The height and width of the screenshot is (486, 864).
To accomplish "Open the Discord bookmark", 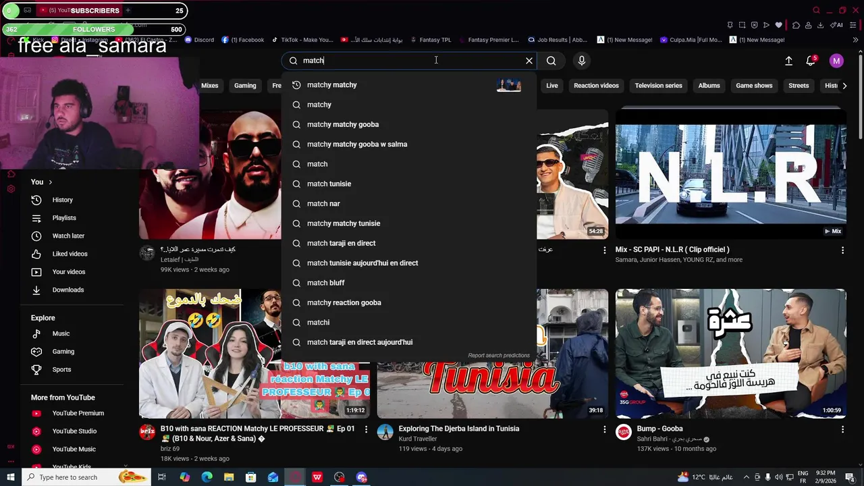I will 199,40.
